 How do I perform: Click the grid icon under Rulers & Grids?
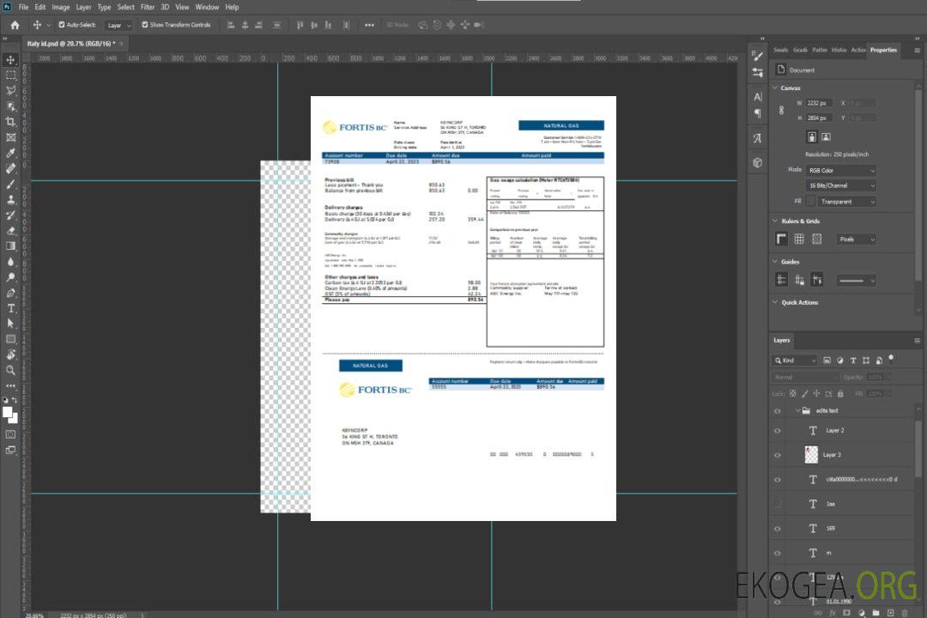(x=798, y=239)
